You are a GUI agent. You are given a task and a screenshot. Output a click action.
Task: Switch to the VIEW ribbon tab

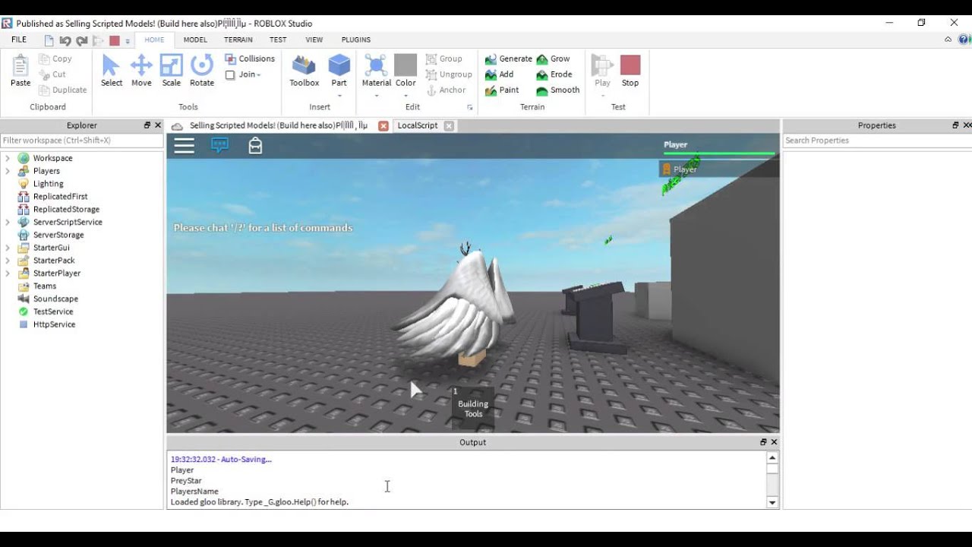coord(314,40)
